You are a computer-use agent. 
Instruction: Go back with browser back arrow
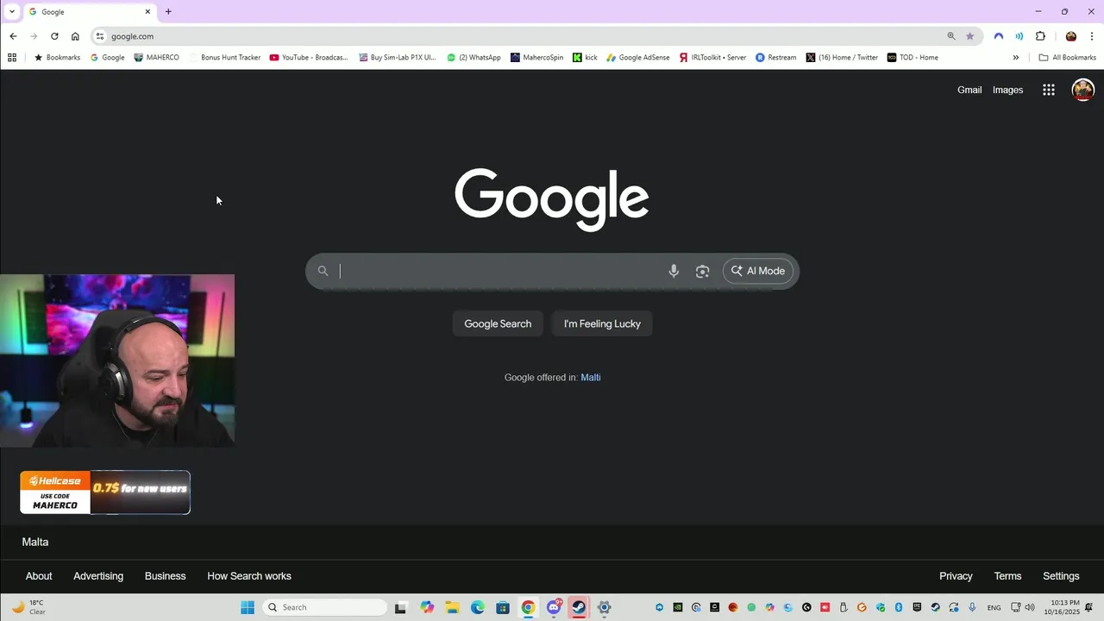coord(13,36)
